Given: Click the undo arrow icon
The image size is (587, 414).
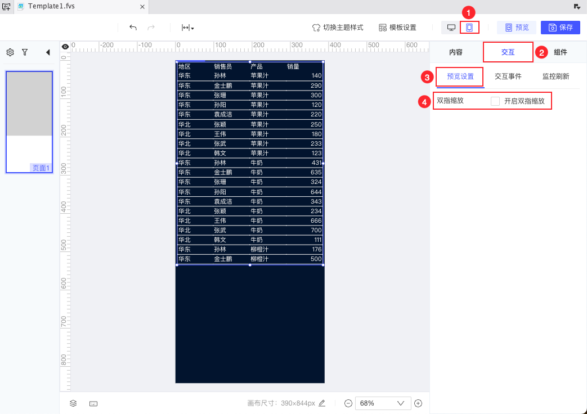Looking at the screenshot, I should [133, 28].
